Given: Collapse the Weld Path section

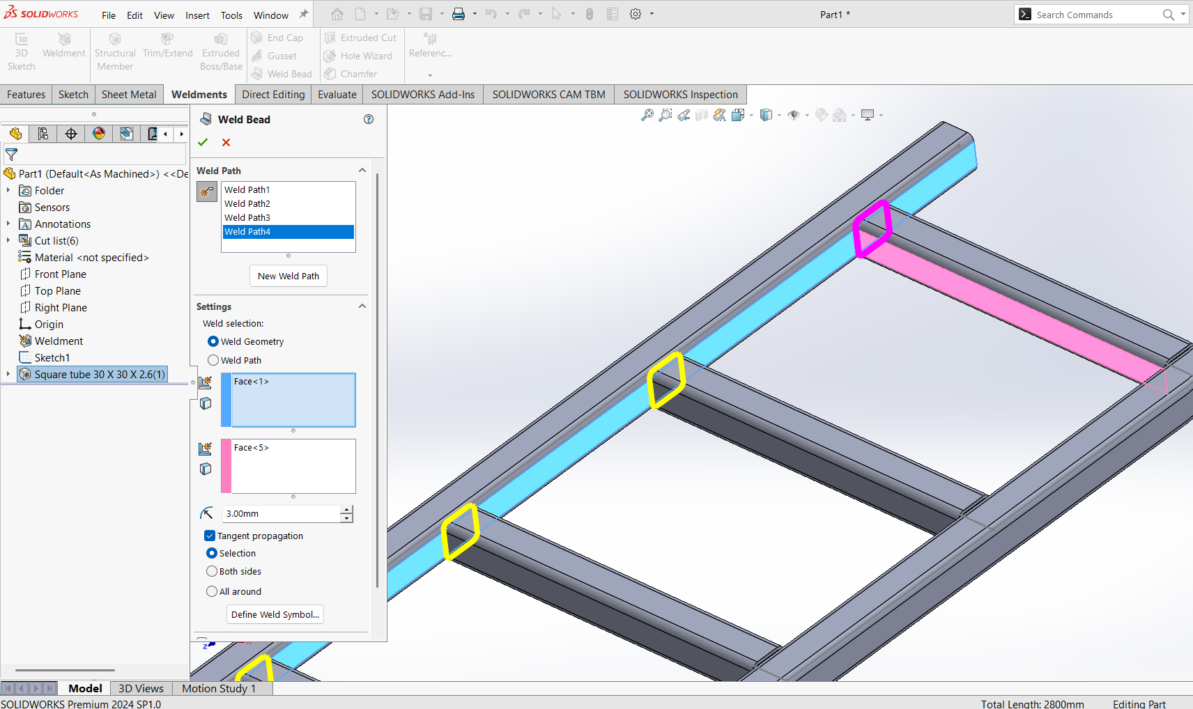Looking at the screenshot, I should point(362,171).
